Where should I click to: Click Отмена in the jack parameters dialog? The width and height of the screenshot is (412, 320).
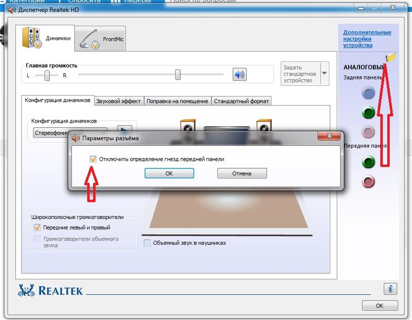pos(242,173)
